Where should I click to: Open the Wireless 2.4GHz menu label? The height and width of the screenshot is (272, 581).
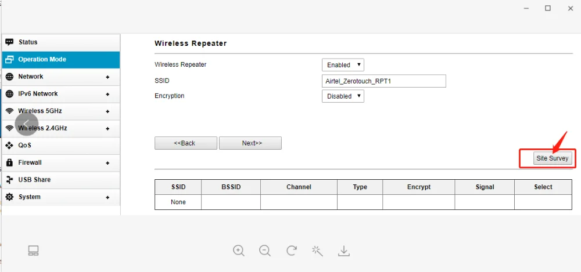[x=42, y=128]
